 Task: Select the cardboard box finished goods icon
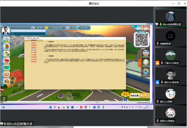(x=6, y=74)
